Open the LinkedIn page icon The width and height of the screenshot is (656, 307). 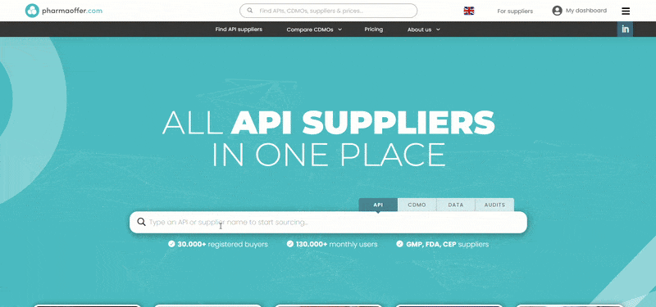(625, 29)
